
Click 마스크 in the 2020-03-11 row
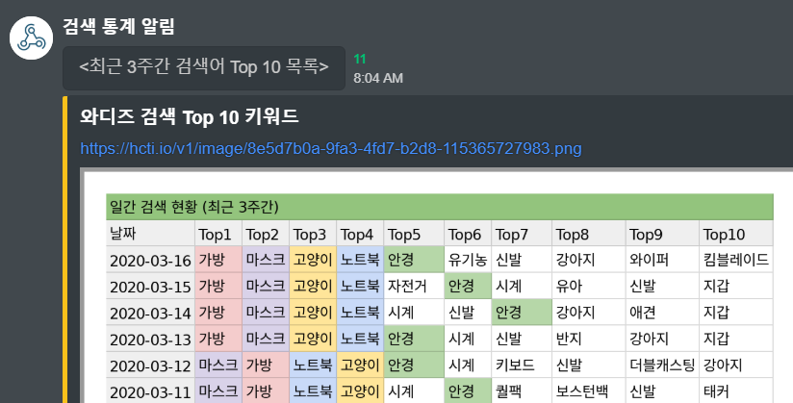(218, 391)
